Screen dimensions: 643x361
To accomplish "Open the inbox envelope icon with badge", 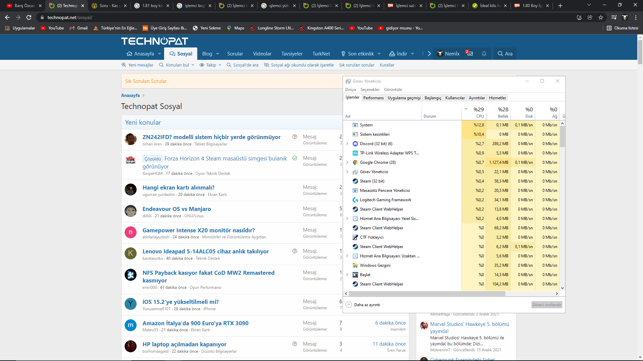I will (470, 53).
